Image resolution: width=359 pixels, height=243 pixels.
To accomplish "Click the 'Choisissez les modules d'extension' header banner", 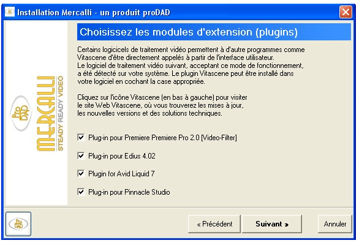I will click(214, 32).
